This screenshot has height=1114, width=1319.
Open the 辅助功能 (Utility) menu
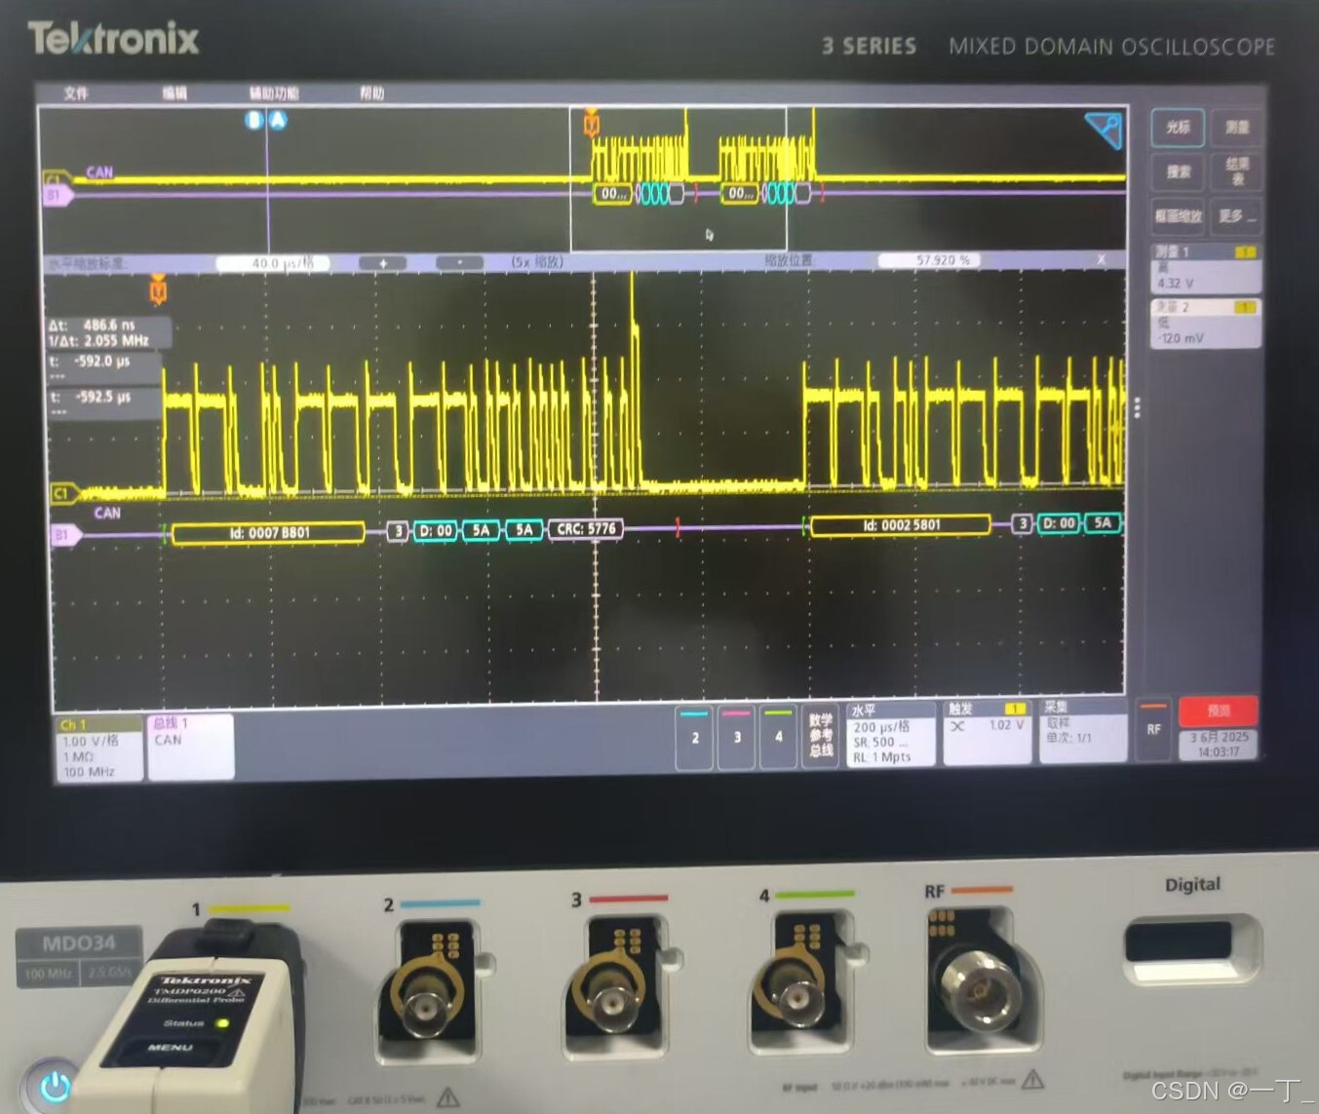274,94
